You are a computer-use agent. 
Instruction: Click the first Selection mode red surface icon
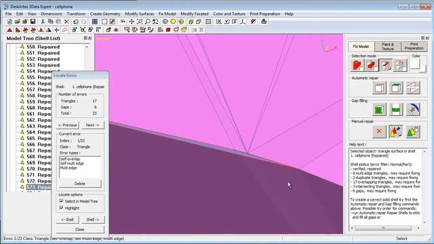[357, 65]
